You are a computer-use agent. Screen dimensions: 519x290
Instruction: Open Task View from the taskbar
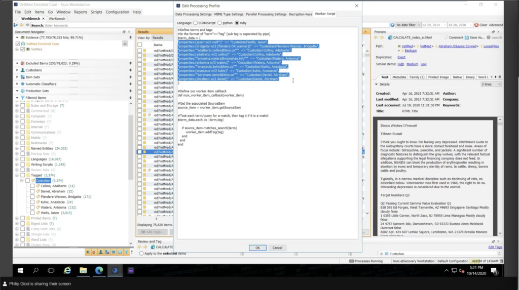pos(51,270)
